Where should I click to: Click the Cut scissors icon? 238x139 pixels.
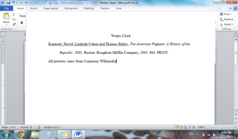point(14,14)
